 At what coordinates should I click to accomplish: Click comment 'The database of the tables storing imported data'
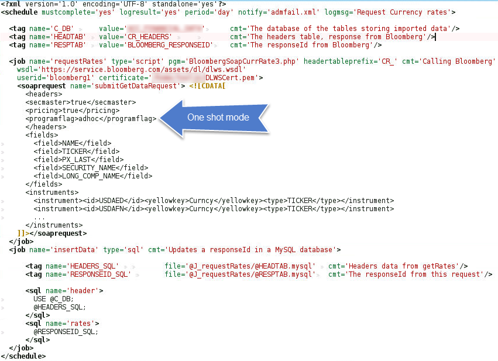click(351, 29)
